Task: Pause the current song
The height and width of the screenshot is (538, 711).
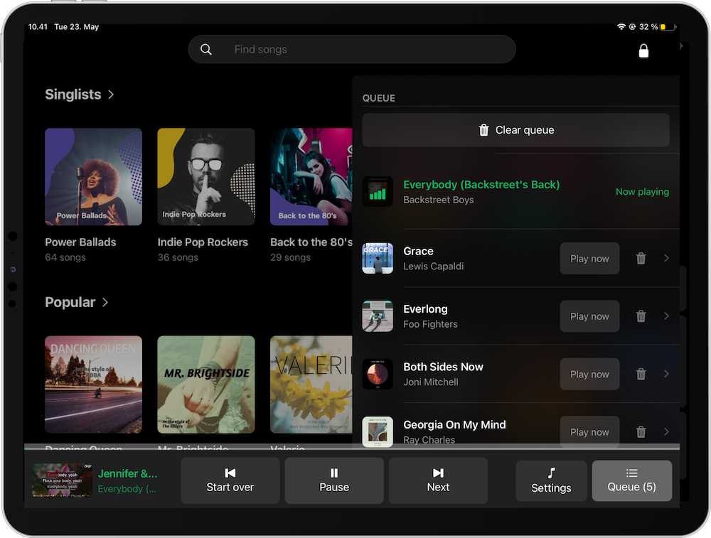Action: (x=334, y=480)
